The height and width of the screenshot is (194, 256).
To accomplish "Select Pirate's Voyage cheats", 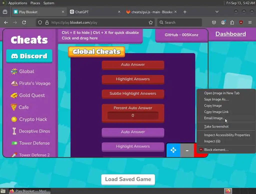I will coord(31,83).
